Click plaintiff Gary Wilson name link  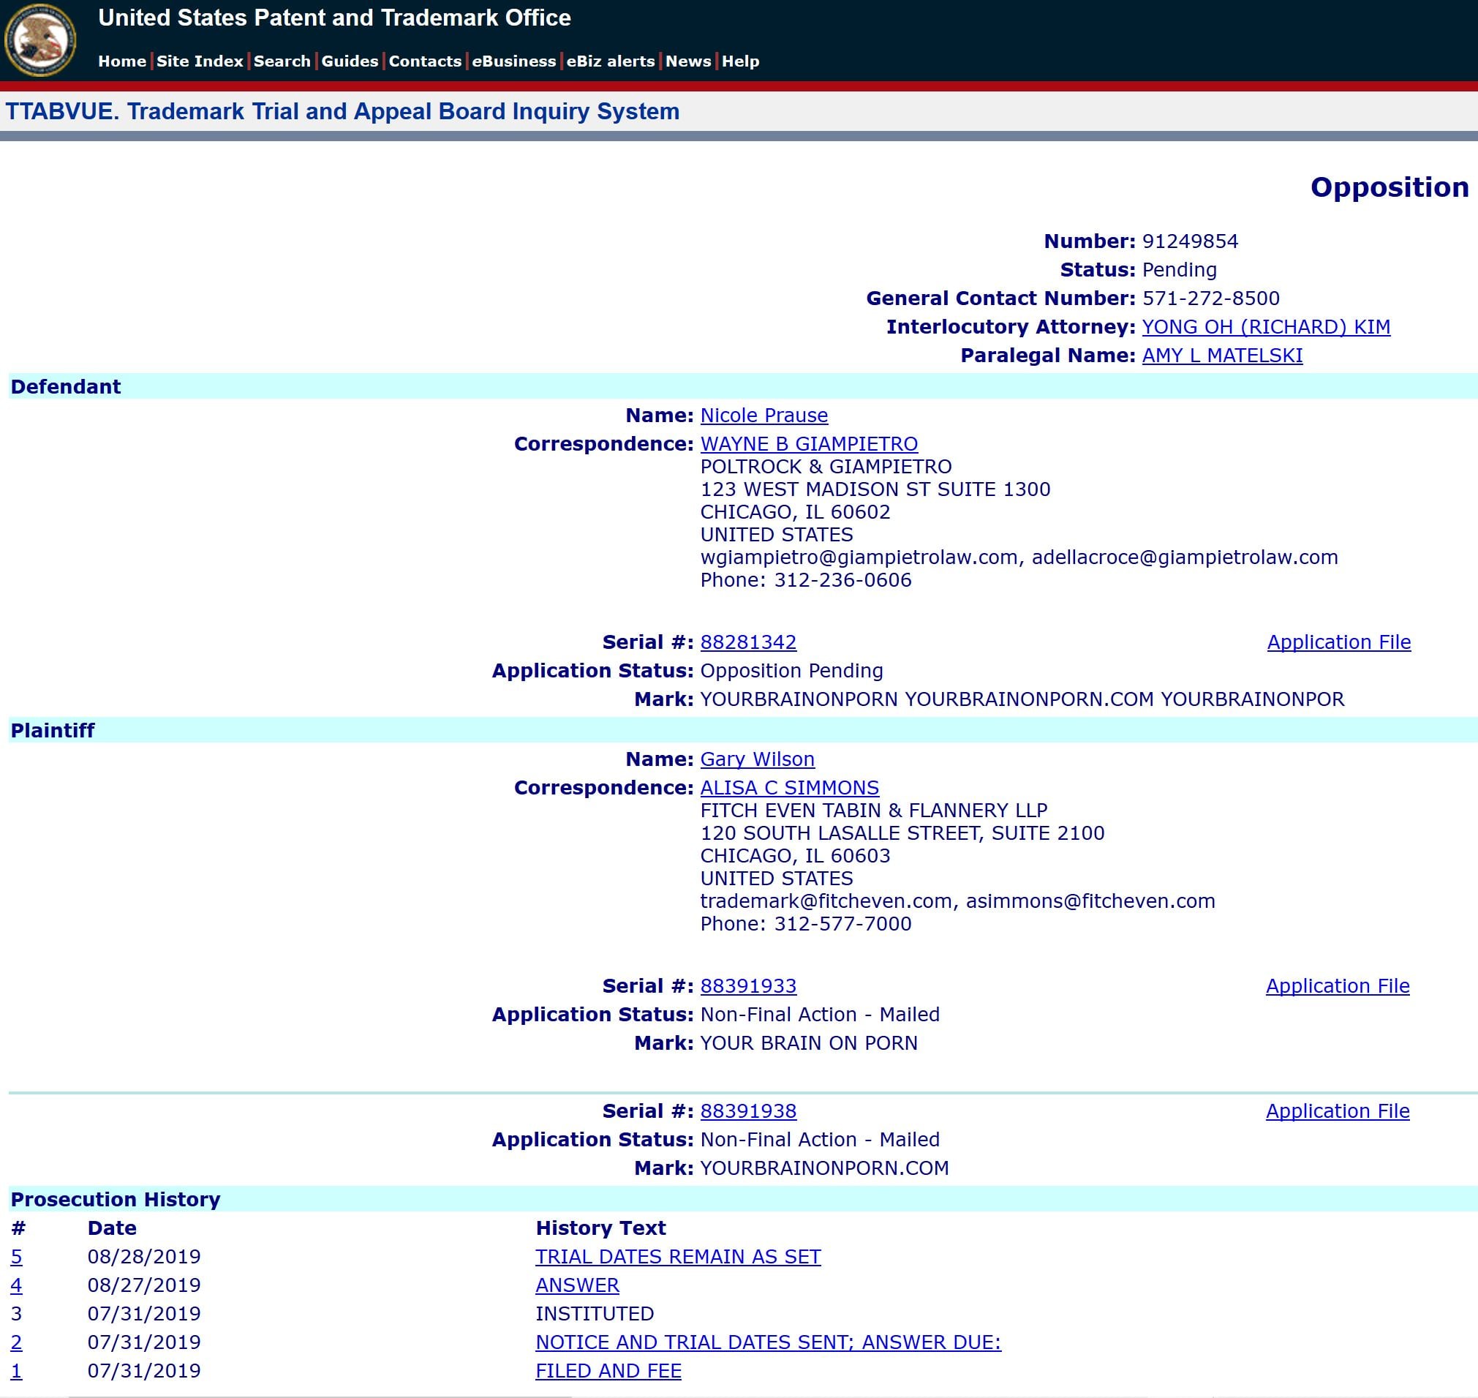click(x=757, y=759)
